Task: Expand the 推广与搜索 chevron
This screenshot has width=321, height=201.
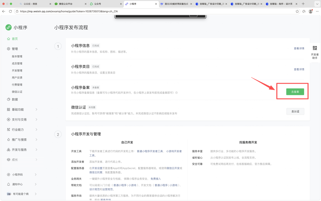Action: tap(36, 140)
